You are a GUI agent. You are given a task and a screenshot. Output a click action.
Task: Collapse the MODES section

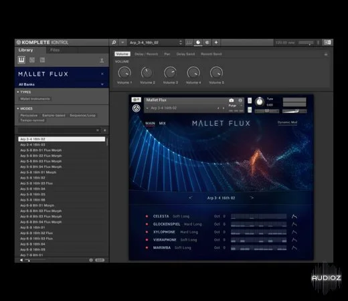click(18, 108)
